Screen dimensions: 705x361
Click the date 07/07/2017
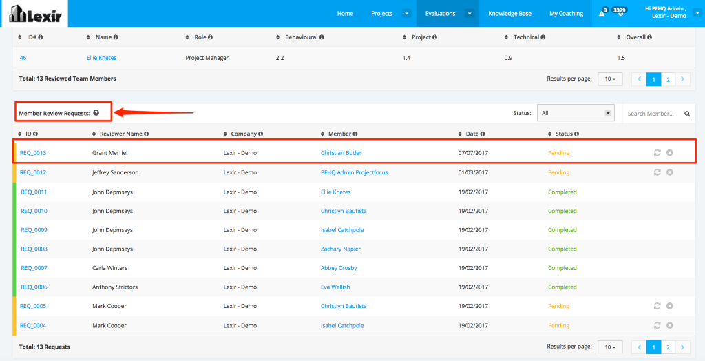tap(473, 153)
